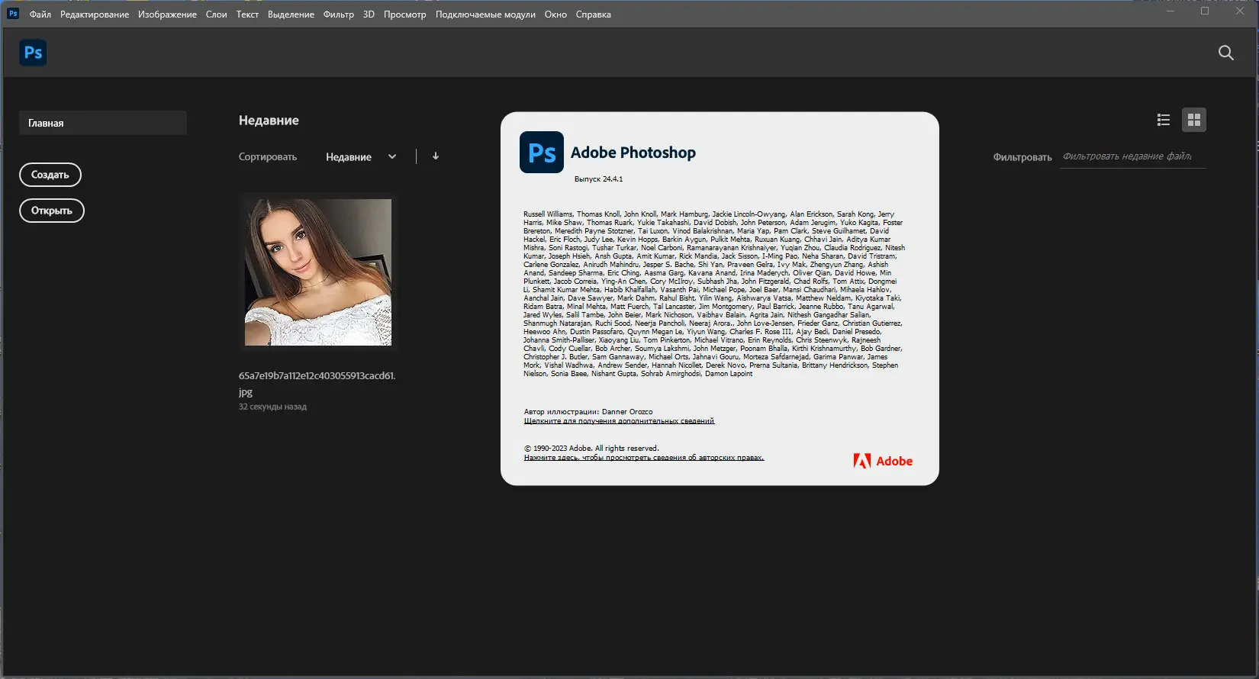The width and height of the screenshot is (1259, 679).
Task: Follow the link for additional illustration details
Action: (619, 421)
